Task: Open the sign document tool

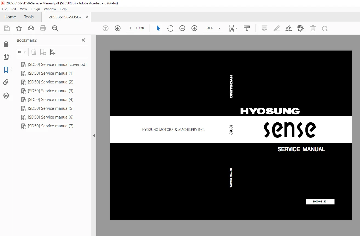Action: pos(289,28)
